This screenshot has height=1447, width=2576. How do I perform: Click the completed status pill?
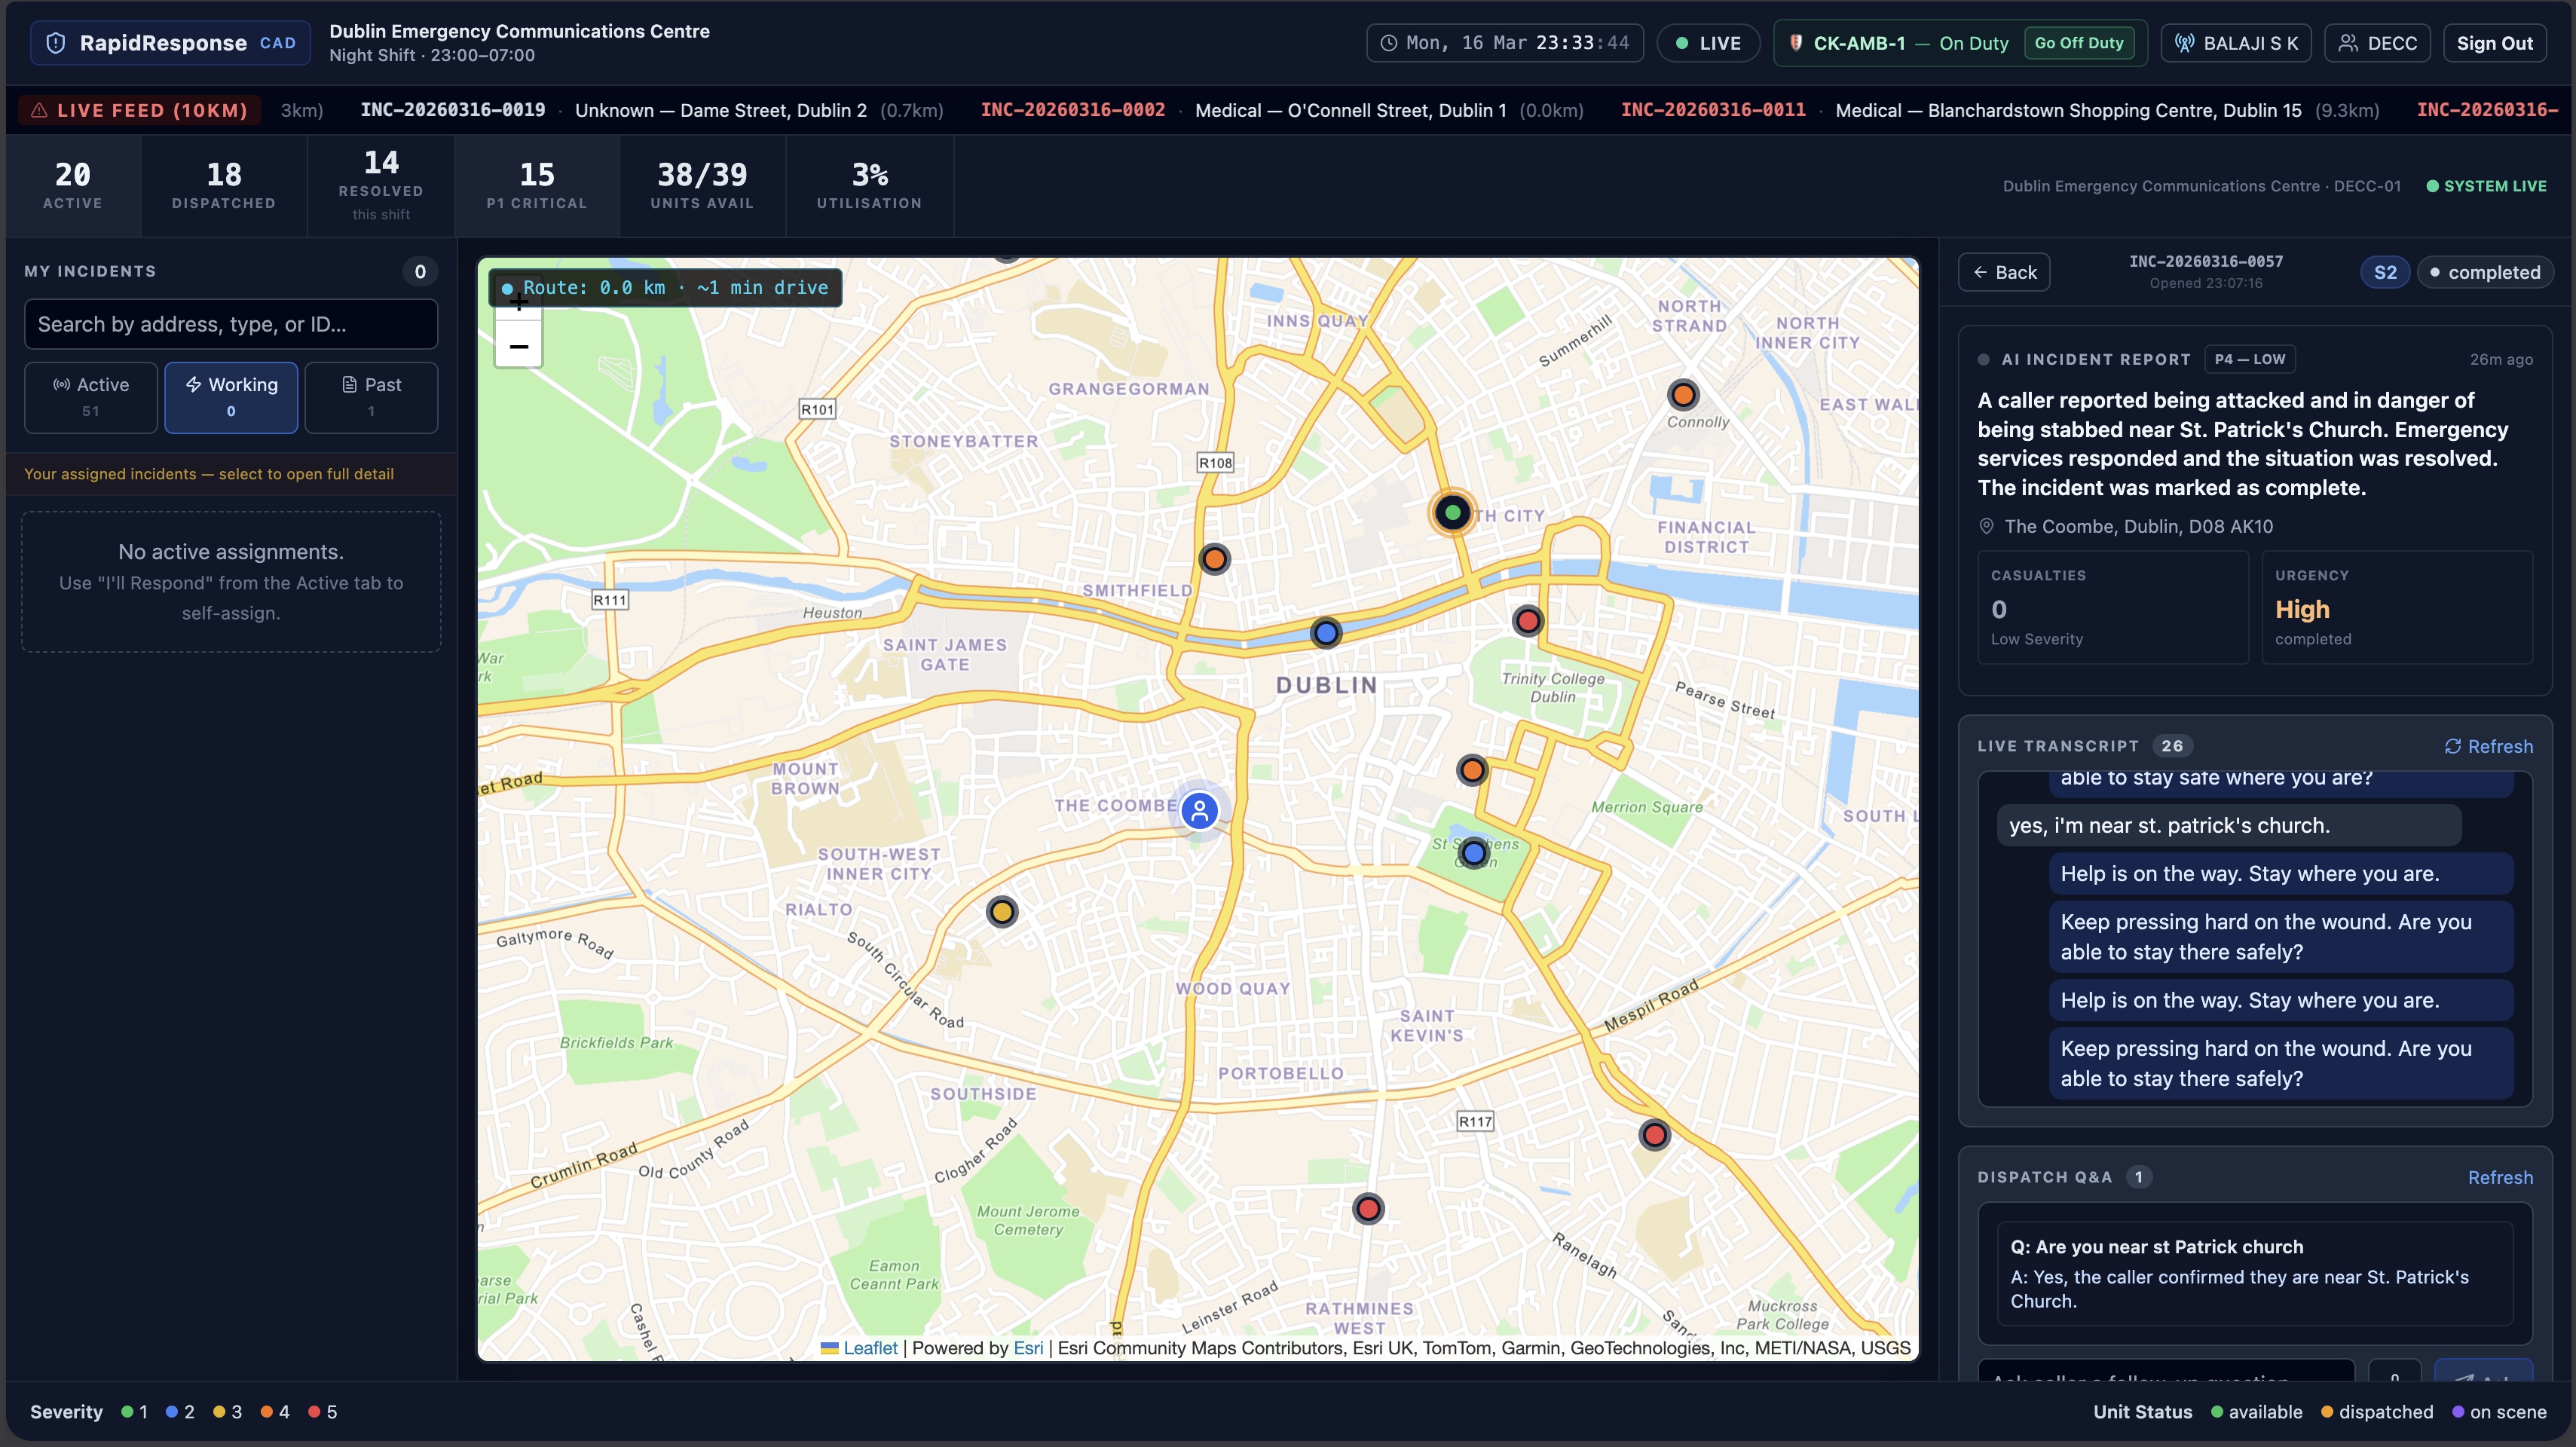pos(2484,272)
